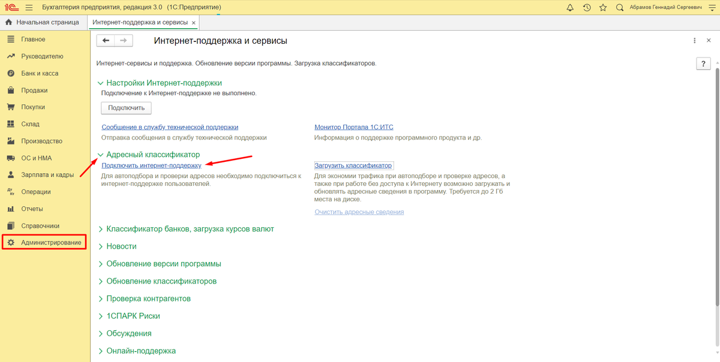The width and height of the screenshot is (720, 362).
Task: Expand the Обсуждения section
Action: [x=100, y=333]
